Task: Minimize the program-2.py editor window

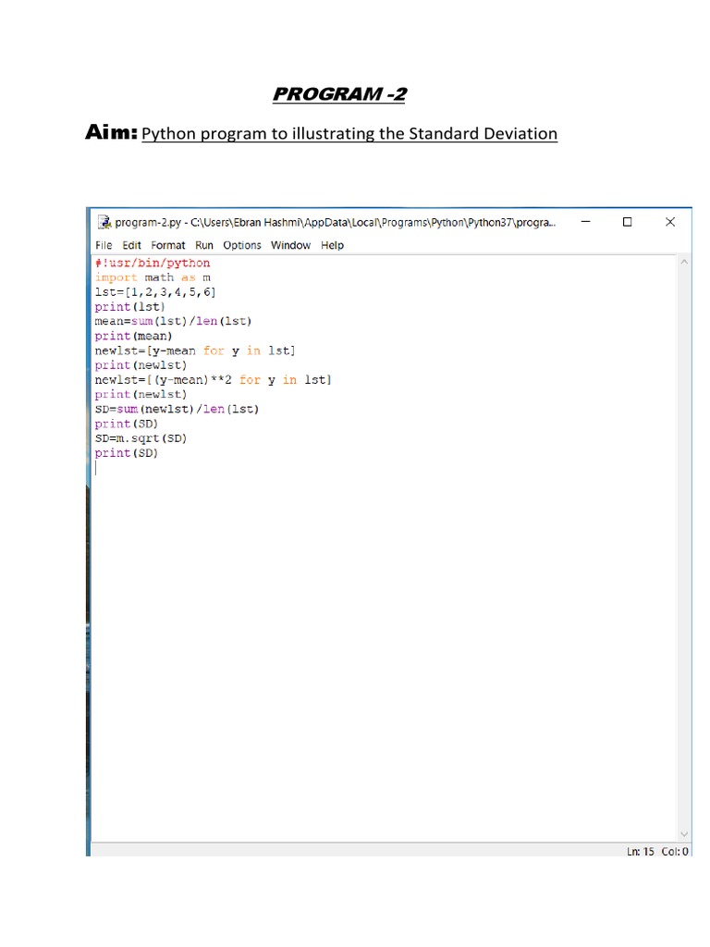Action: pos(585,222)
